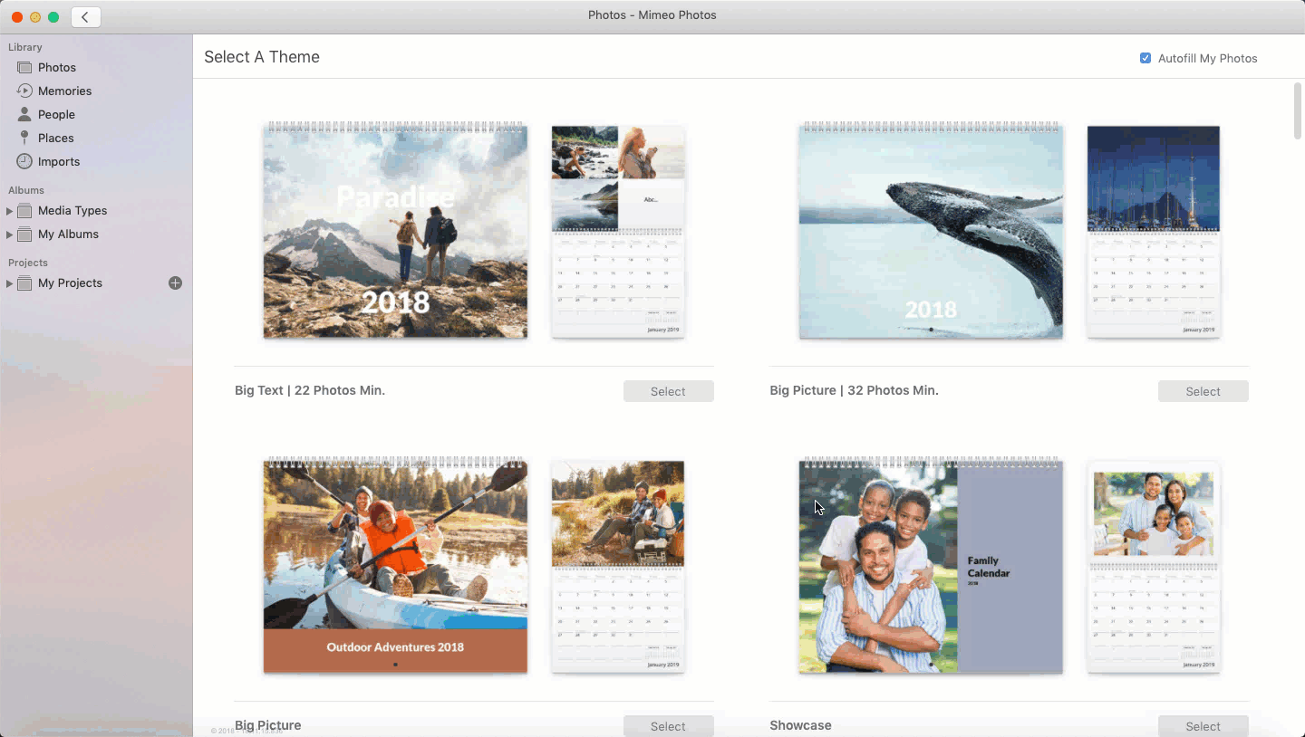Open the camping couple month page preview
1305x737 pixels.
(618, 566)
